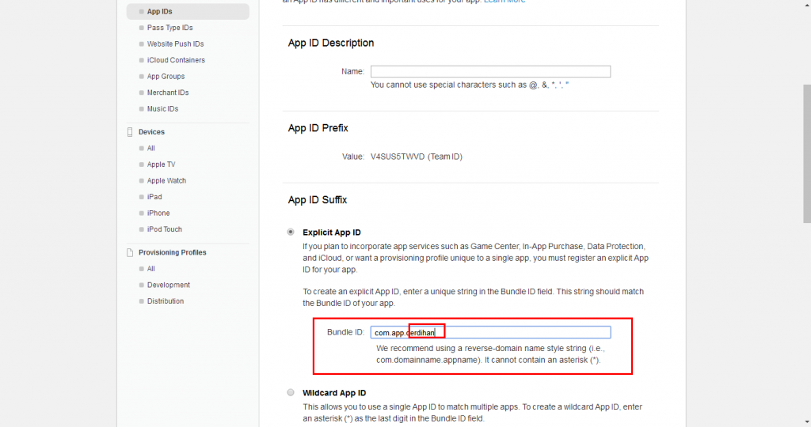Image resolution: width=811 pixels, height=427 pixels.
Task: Show All devices
Action: (x=151, y=149)
